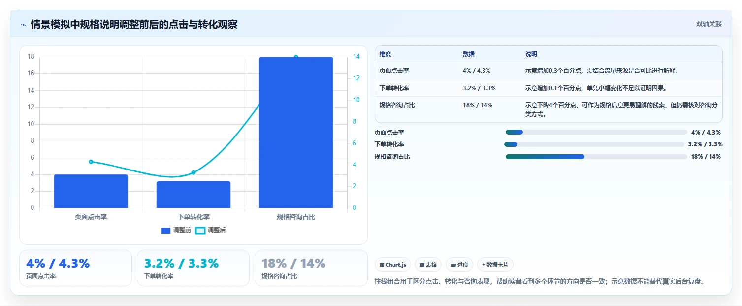Toggle the 调整后 legend item

coord(210,230)
